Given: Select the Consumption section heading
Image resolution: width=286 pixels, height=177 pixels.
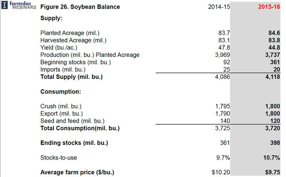Looking at the screenshot, I should coord(61,91).
